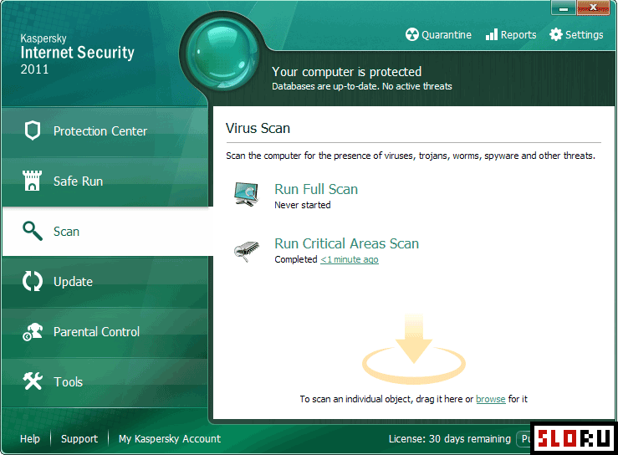Click the Safe Run castle icon
This screenshot has width=618, height=455.
[32, 181]
